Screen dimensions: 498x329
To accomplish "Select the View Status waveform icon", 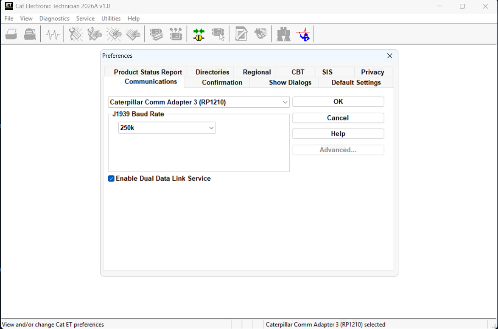I will [x=52, y=34].
